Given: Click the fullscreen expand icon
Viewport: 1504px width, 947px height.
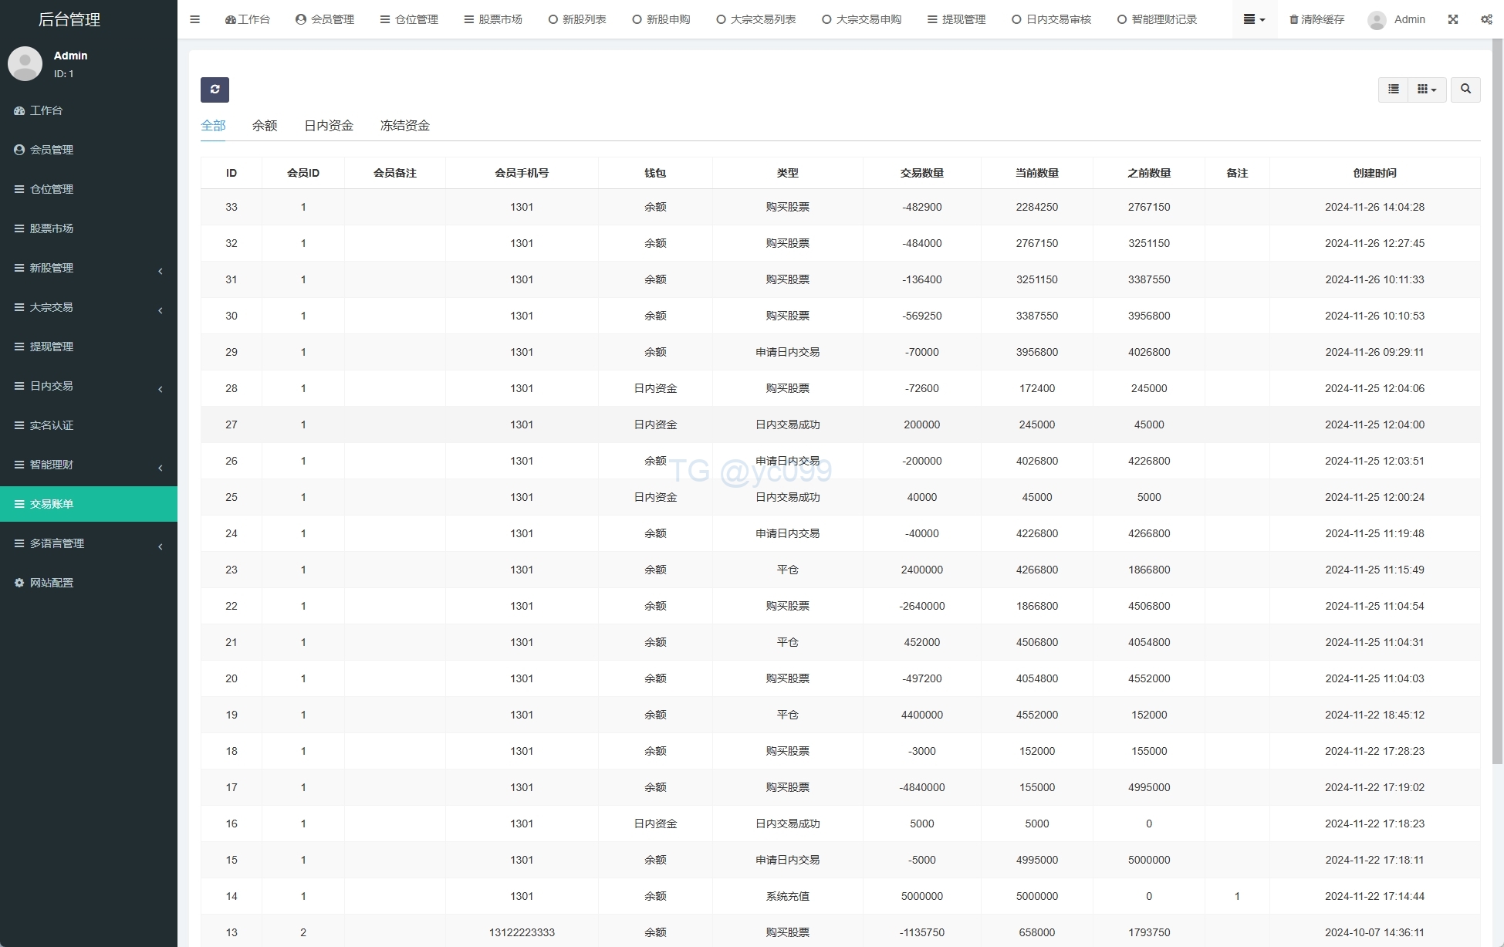Looking at the screenshot, I should click(x=1453, y=19).
